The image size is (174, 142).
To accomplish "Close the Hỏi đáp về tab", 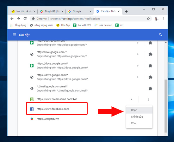I will pos(34,11).
